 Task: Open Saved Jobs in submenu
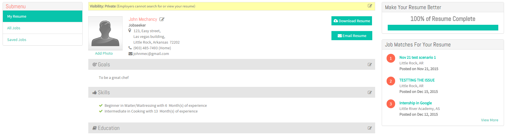click(x=43, y=40)
